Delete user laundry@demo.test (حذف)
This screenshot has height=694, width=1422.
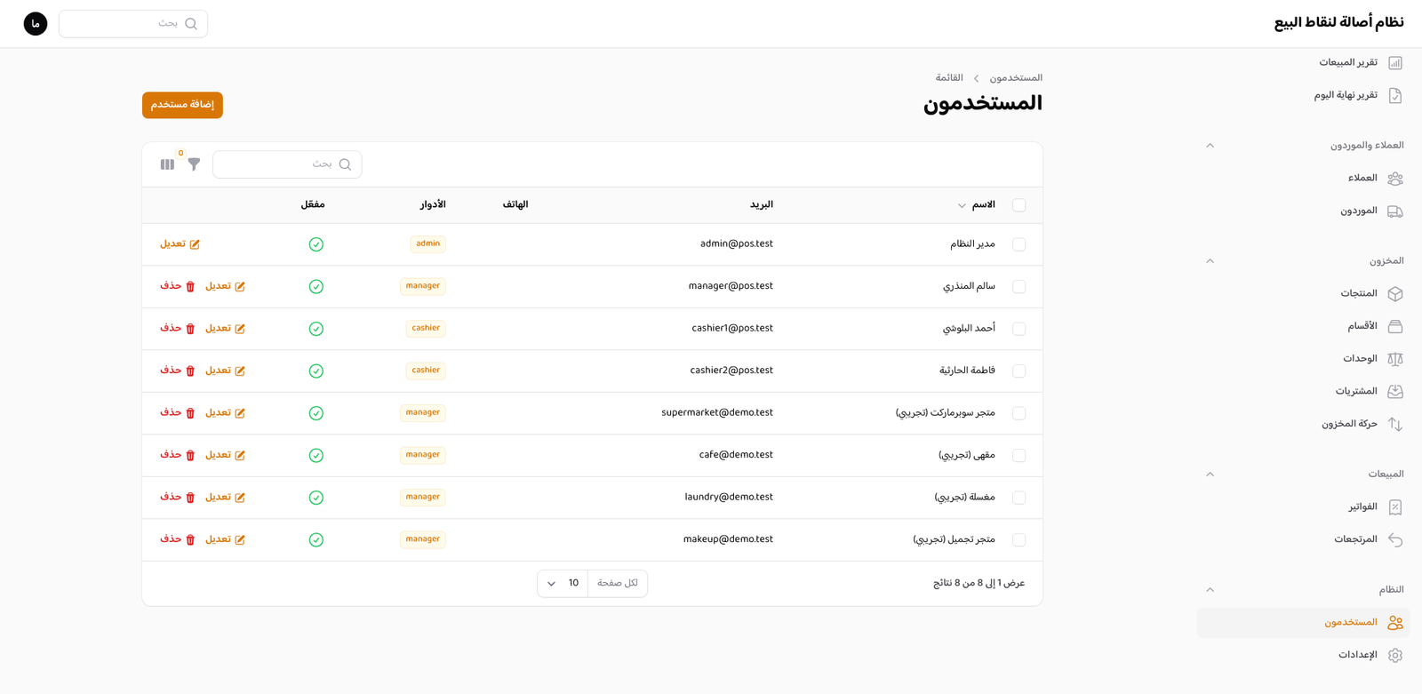(x=178, y=498)
